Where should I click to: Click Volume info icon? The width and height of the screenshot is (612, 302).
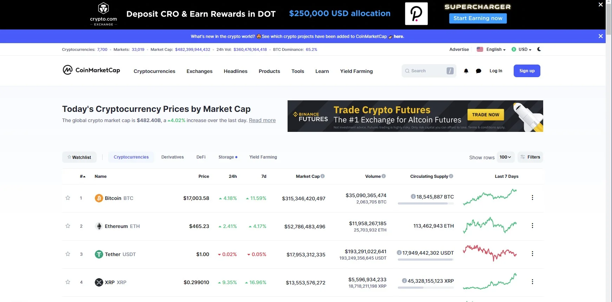384,176
